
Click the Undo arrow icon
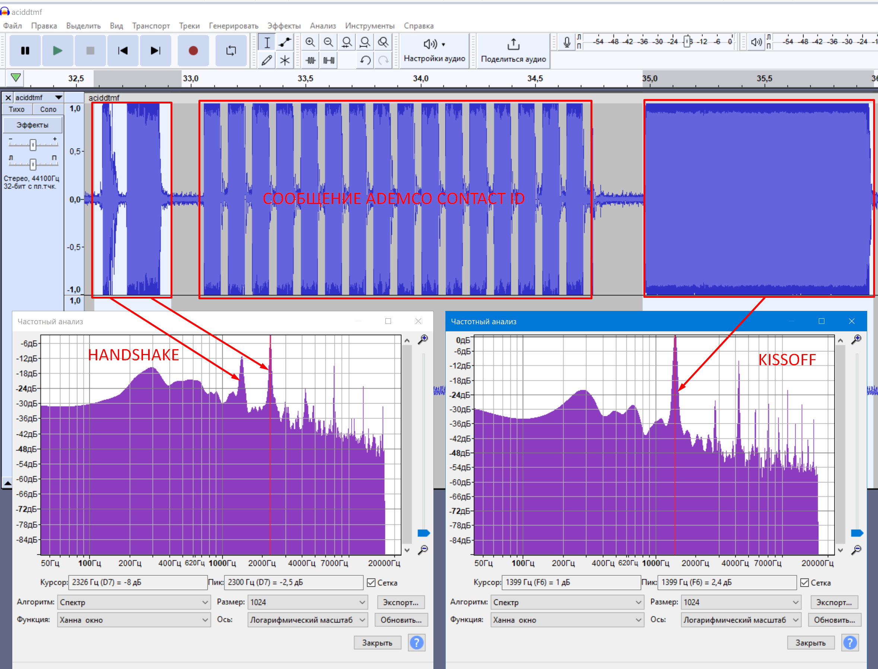click(x=365, y=61)
